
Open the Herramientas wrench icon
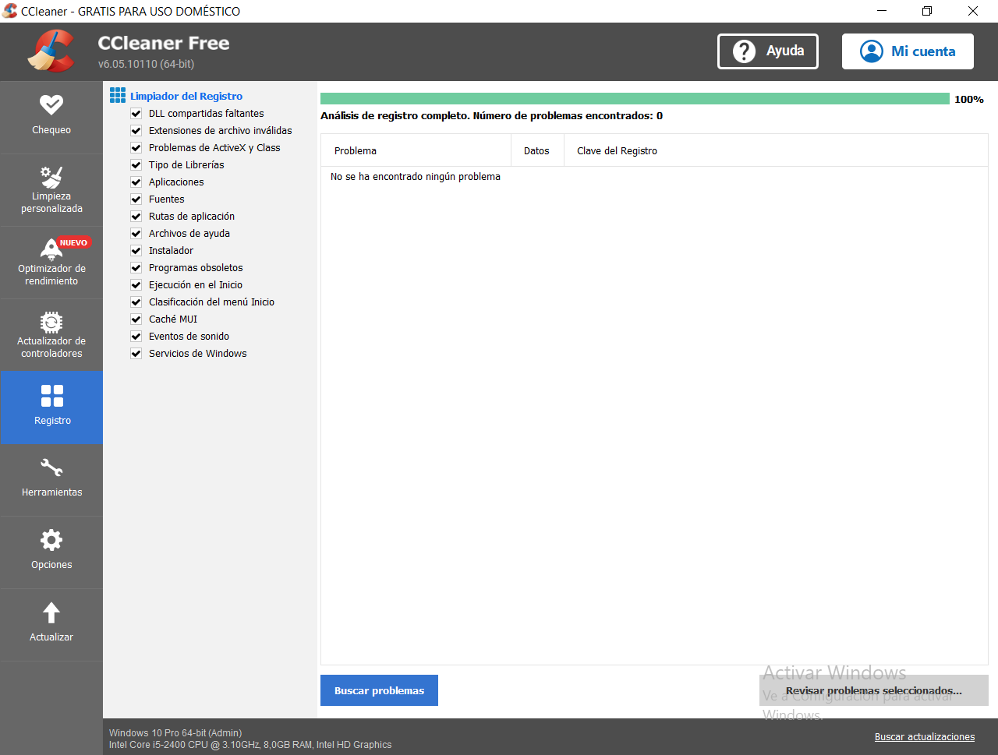[x=51, y=467]
